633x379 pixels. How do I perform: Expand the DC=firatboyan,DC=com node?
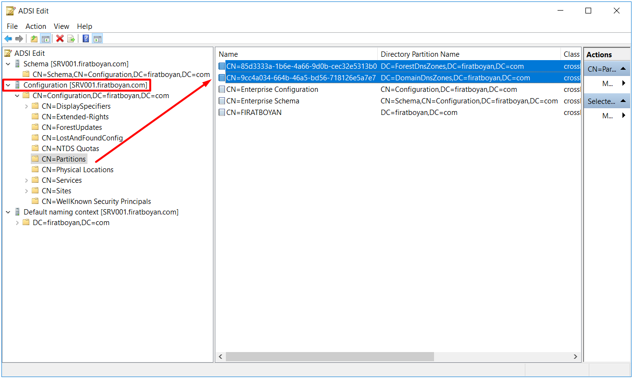click(x=17, y=223)
